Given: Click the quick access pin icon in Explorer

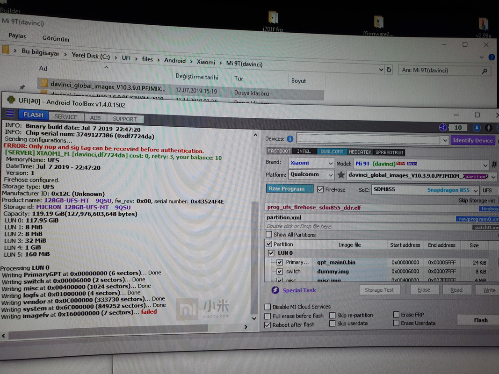Looking at the screenshot, I should coord(22,87).
